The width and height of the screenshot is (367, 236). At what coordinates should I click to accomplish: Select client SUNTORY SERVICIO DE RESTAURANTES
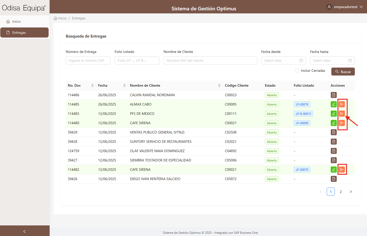tap(161, 142)
